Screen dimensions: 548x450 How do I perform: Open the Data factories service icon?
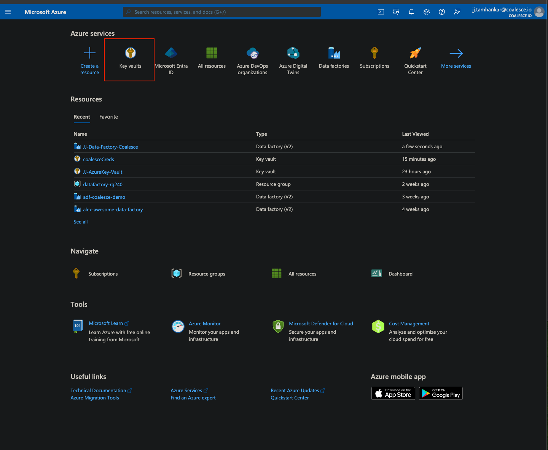[334, 53]
